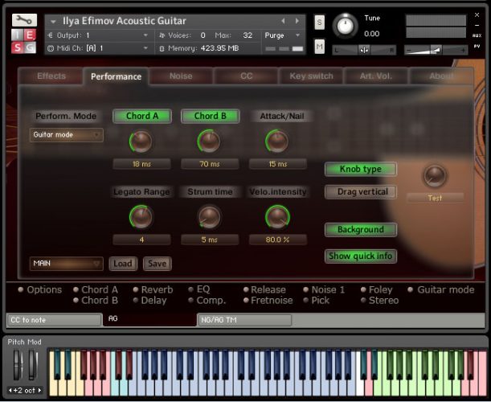Open the Purge dropdown menu
491x402 pixels.
tap(282, 35)
